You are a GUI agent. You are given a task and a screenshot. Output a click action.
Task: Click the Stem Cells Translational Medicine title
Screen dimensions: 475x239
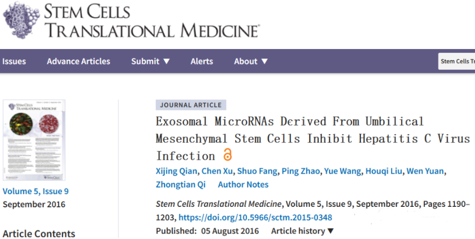tap(152, 21)
